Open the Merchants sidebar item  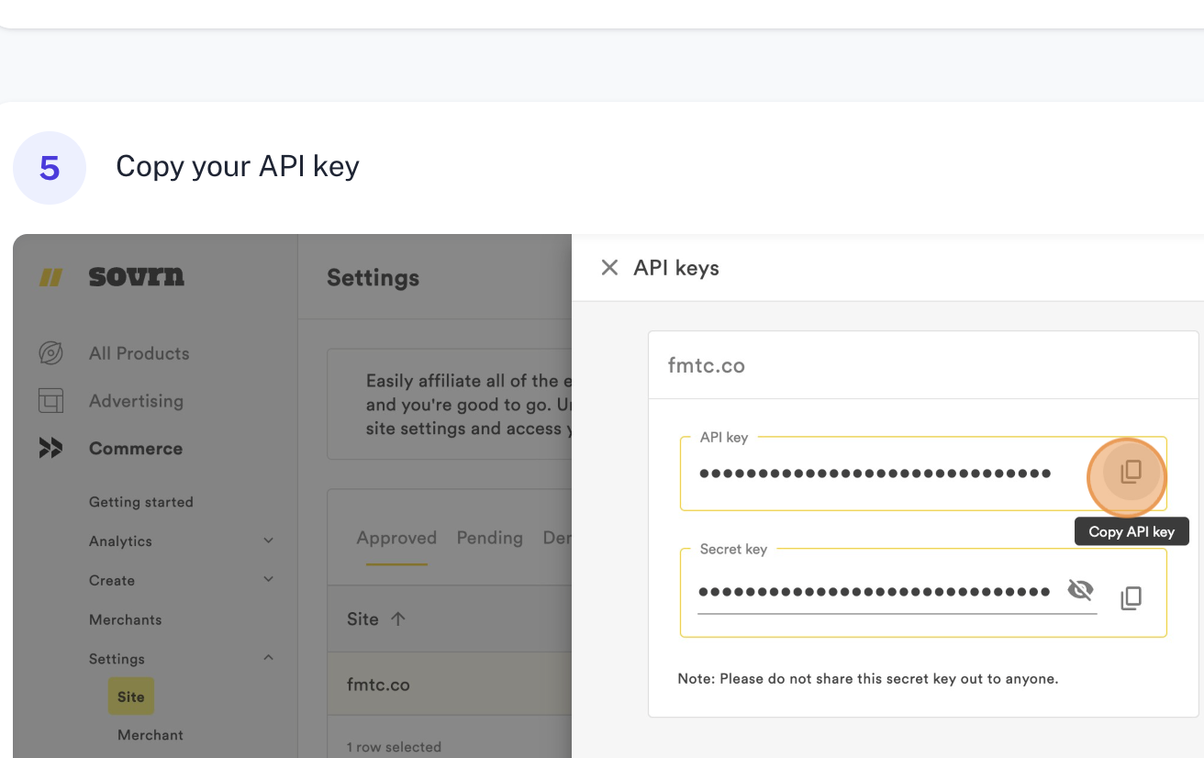pyautogui.click(x=125, y=619)
